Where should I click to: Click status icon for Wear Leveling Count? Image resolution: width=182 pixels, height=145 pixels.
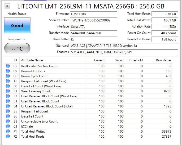tap(8, 91)
